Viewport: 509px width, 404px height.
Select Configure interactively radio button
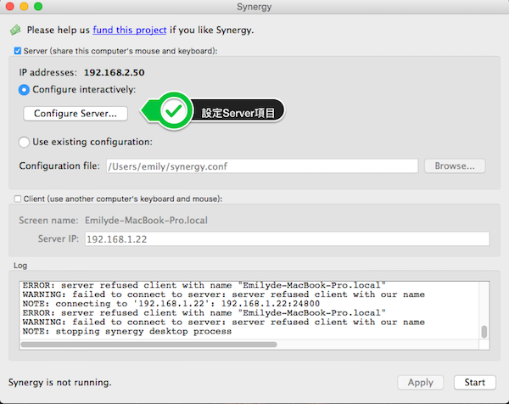[24, 90]
